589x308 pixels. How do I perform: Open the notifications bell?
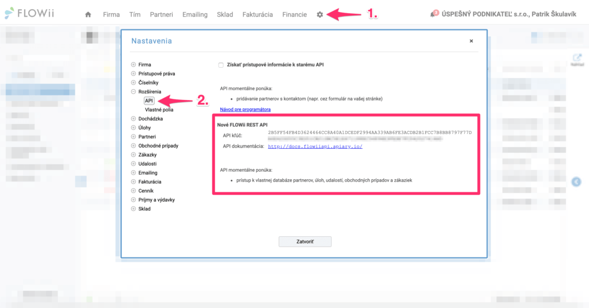point(434,14)
